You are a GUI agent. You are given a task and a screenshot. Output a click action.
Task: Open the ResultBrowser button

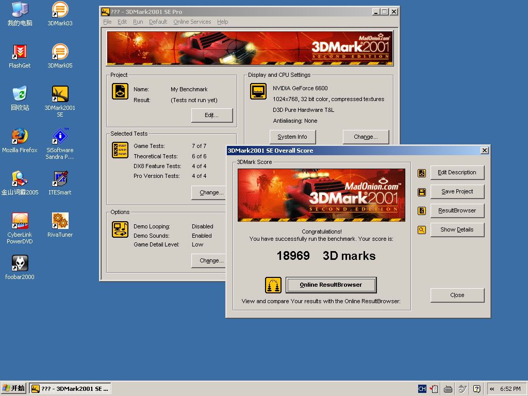pos(457,210)
